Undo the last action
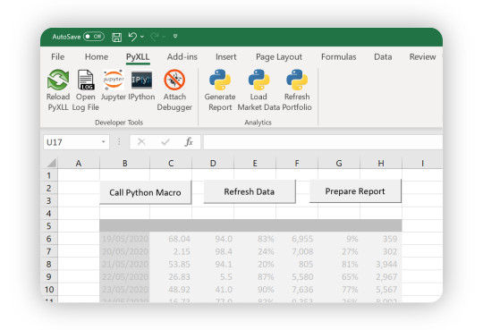 coord(132,37)
